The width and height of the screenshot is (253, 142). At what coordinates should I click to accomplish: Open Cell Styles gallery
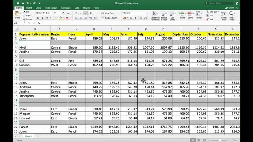point(172,16)
